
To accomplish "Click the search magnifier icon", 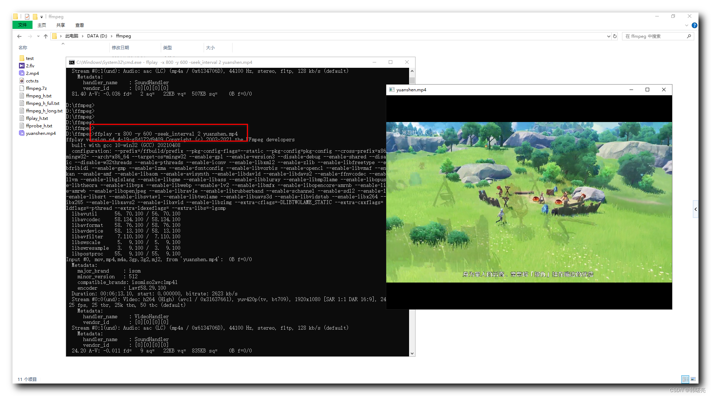I will [689, 36].
